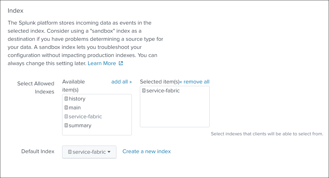Click "Create a new index" link
This screenshot has width=329, height=178.
click(147, 152)
